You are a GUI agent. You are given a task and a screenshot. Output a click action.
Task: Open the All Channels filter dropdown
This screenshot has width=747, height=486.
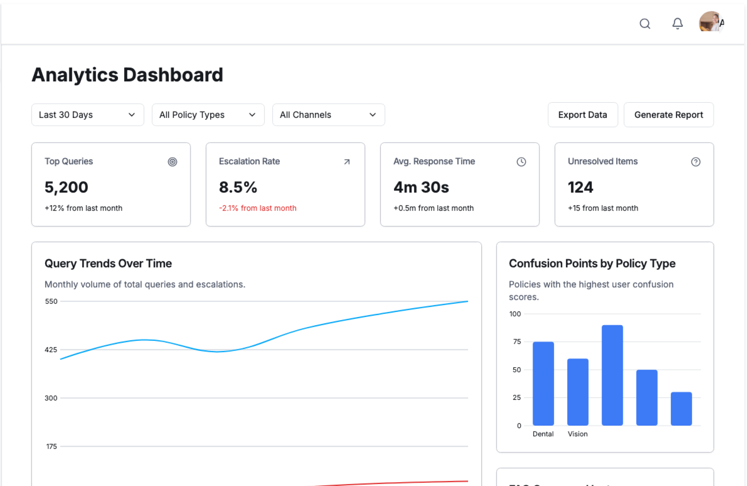(x=328, y=115)
